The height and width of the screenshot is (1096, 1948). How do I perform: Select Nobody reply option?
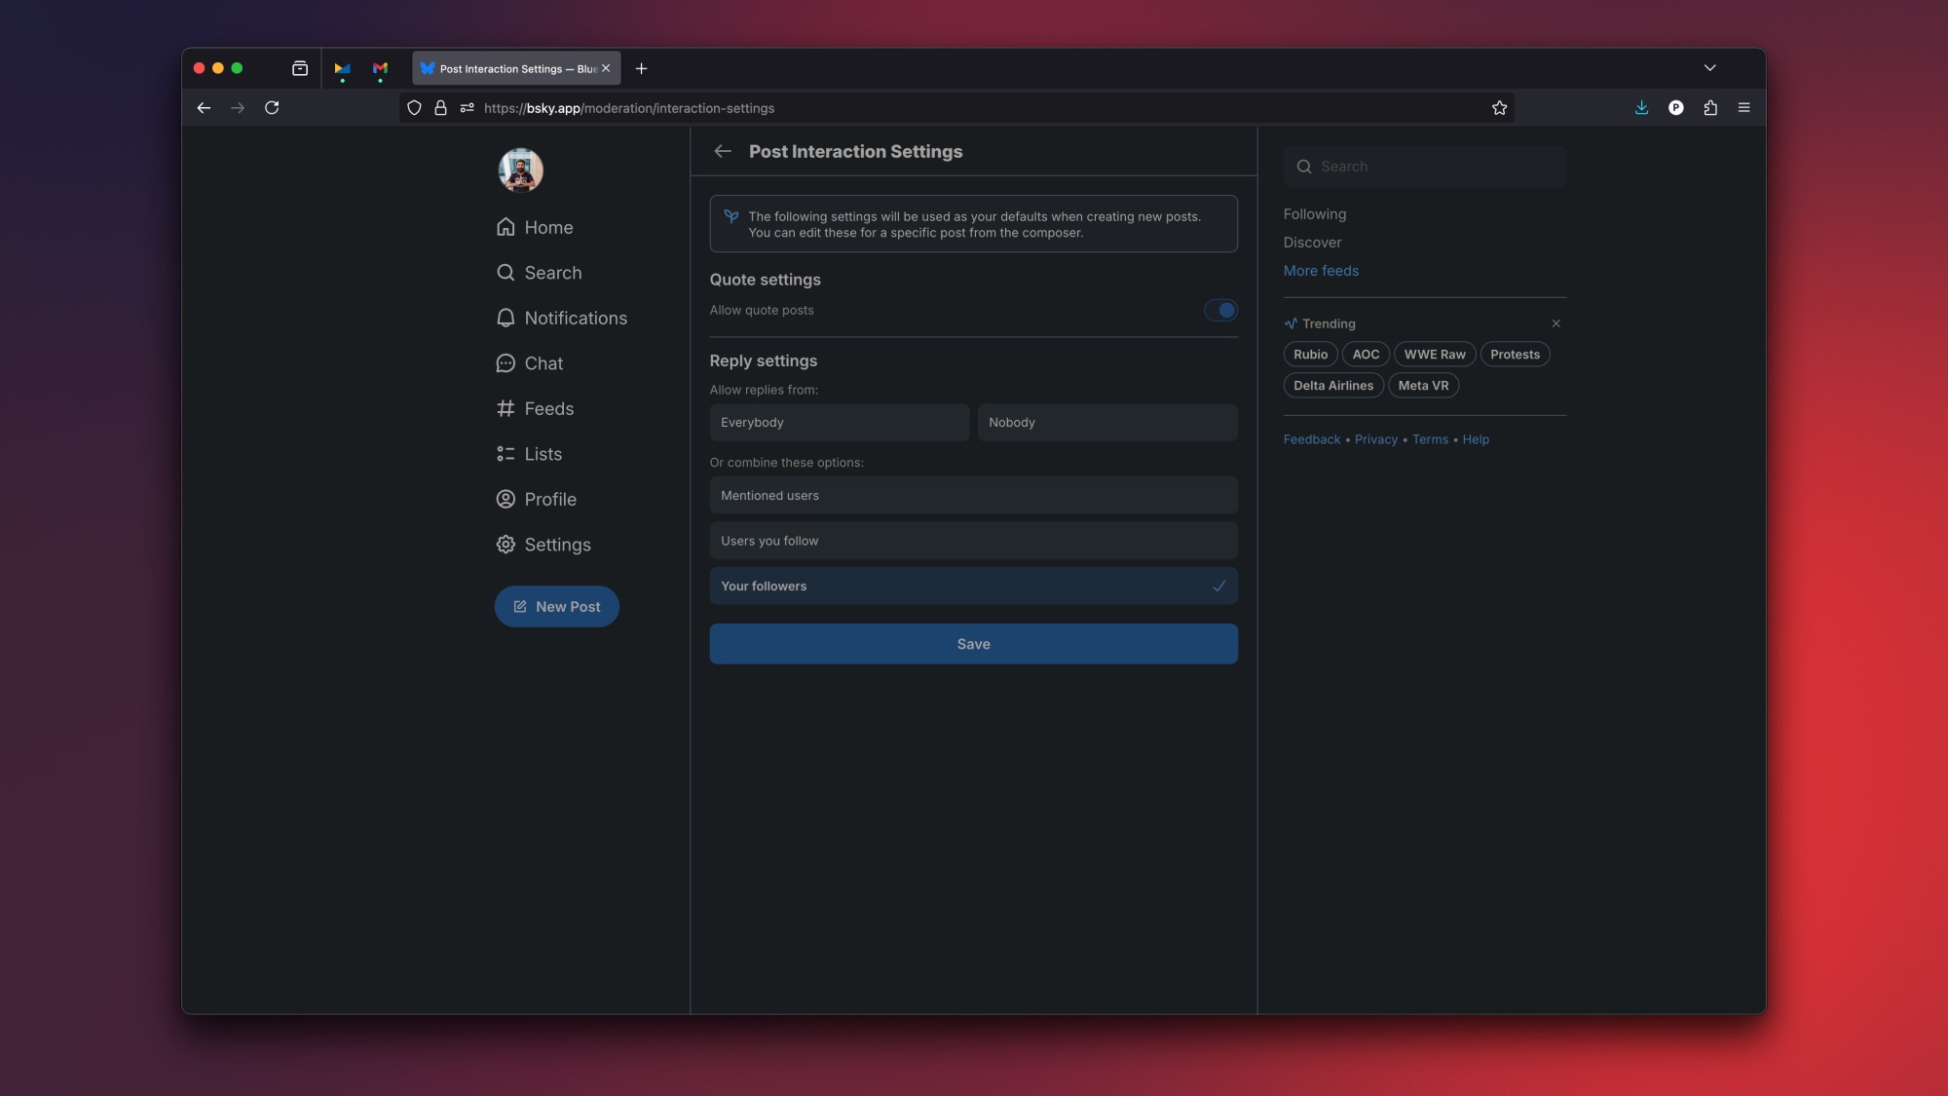(1107, 422)
